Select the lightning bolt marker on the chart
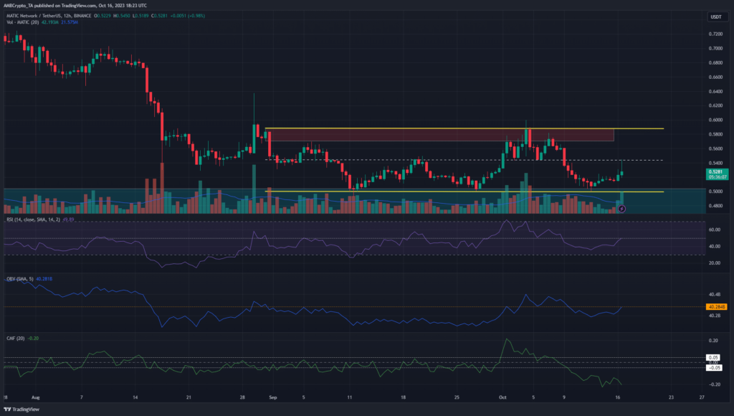The height and width of the screenshot is (416, 734). click(x=622, y=209)
